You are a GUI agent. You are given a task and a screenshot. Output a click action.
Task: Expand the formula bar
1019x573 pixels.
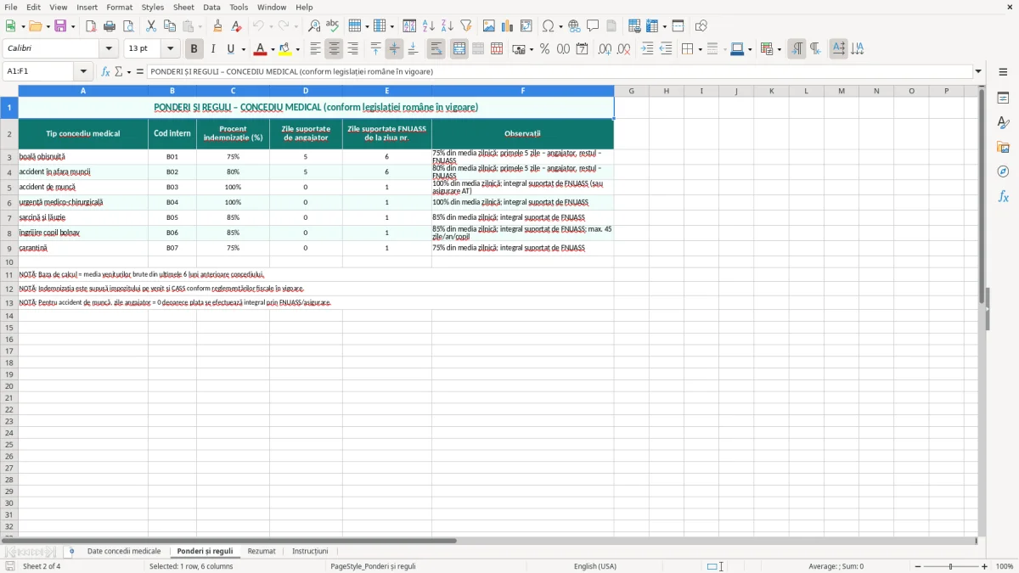coord(978,71)
